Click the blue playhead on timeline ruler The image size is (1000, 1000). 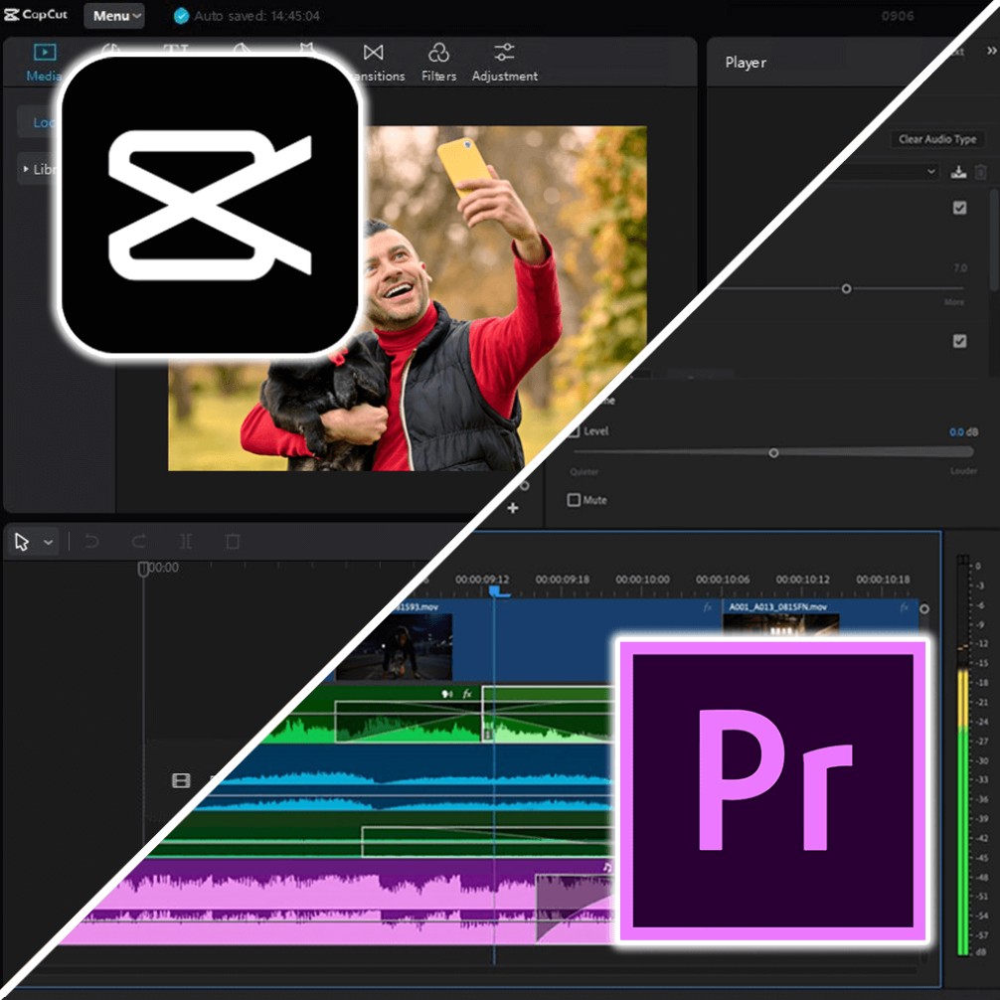click(x=496, y=590)
